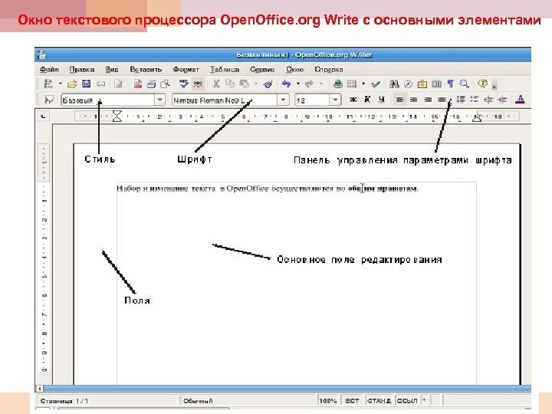This screenshot has height=414, width=552.
Task: Run the Spelling and Grammar check icon
Action: (183, 84)
